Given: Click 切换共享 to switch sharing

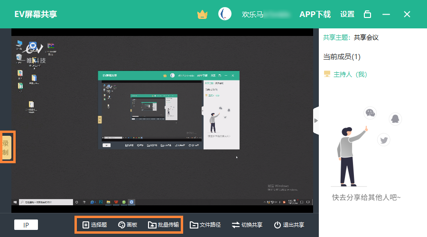Looking at the screenshot, I should click(247, 225).
